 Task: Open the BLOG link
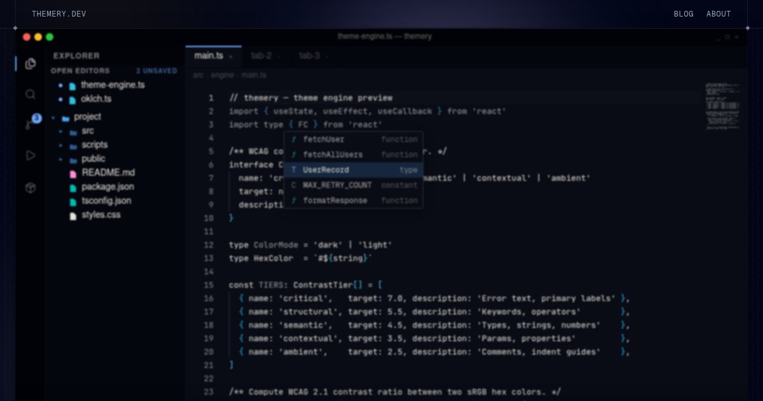pyautogui.click(x=684, y=13)
